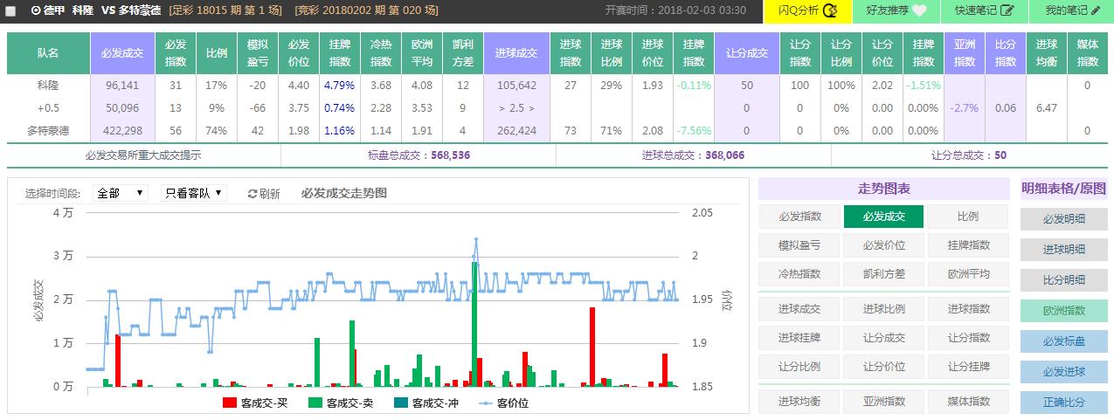This screenshot has height=420, width=1114.
Task: Switch chart to 比例
Action: pyautogui.click(x=968, y=217)
